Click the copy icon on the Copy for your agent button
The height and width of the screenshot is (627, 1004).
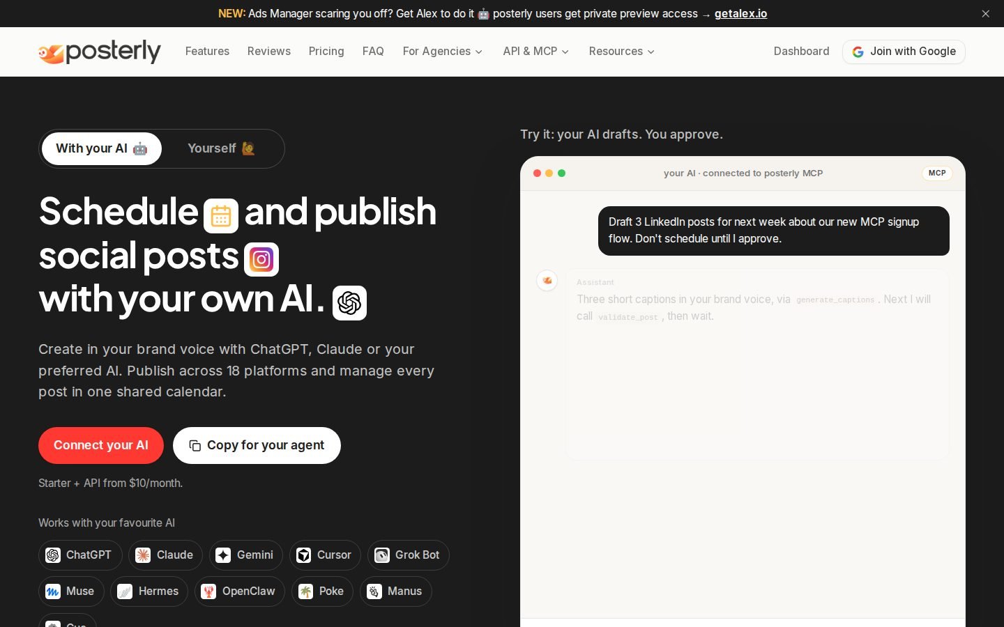click(x=195, y=446)
